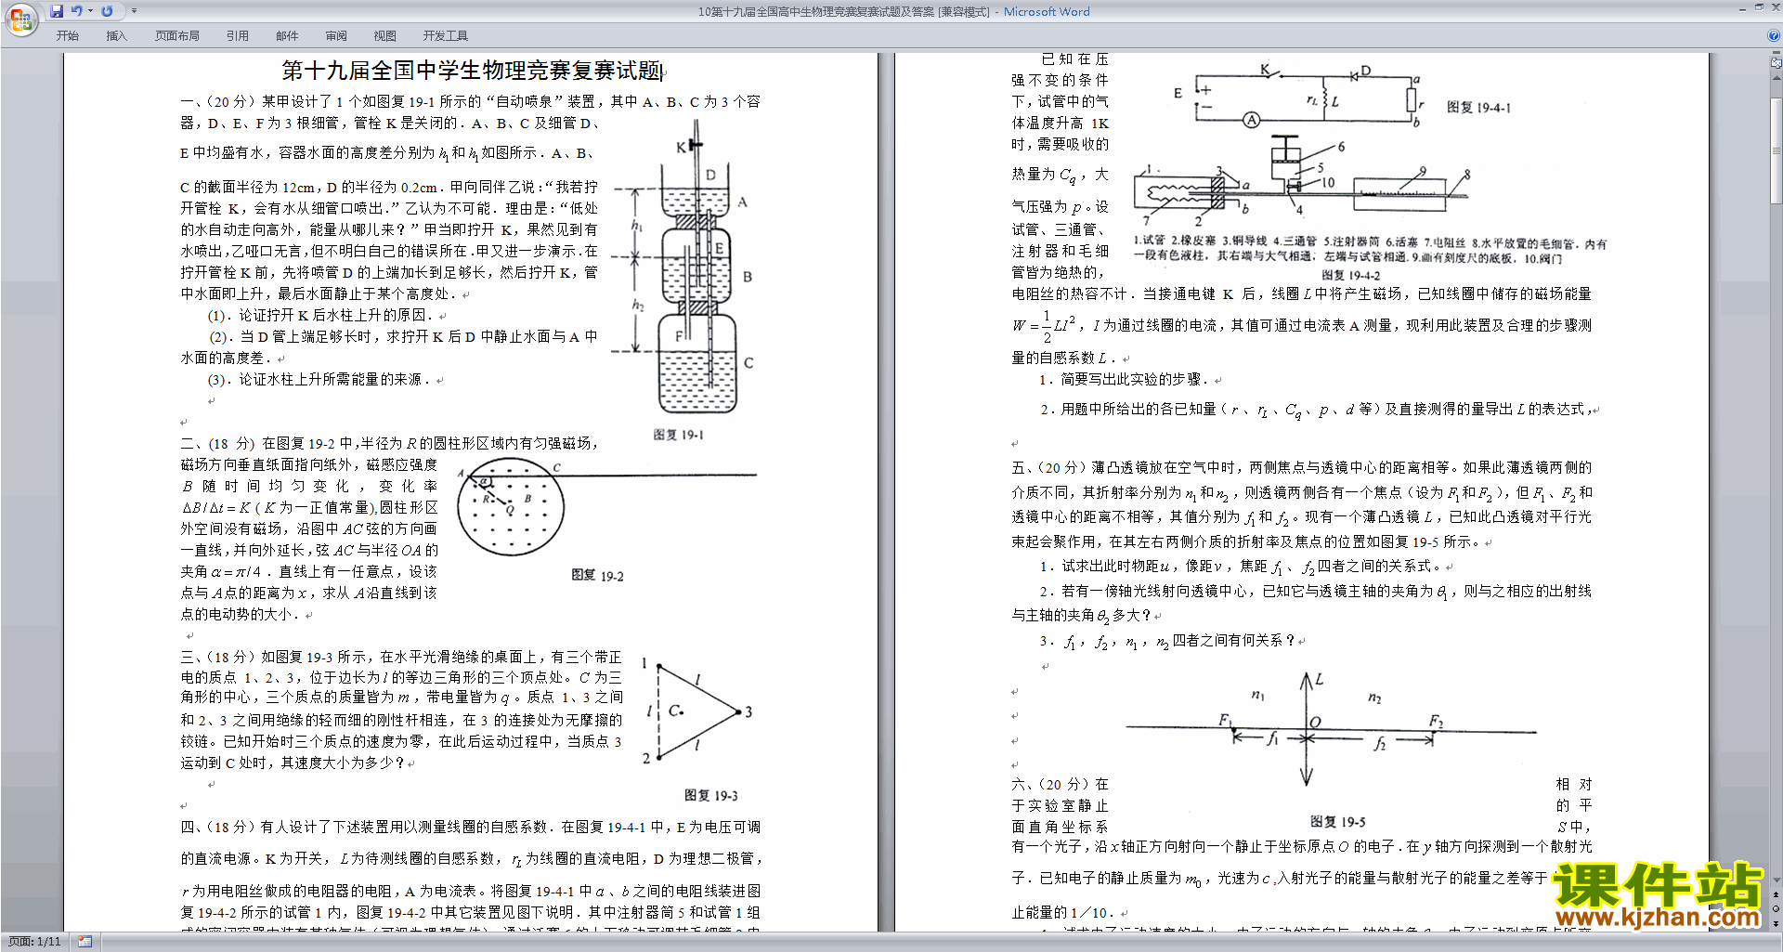Screen dimensions: 1783x952
Task: Switch to the 视图 tab
Action: click(385, 36)
